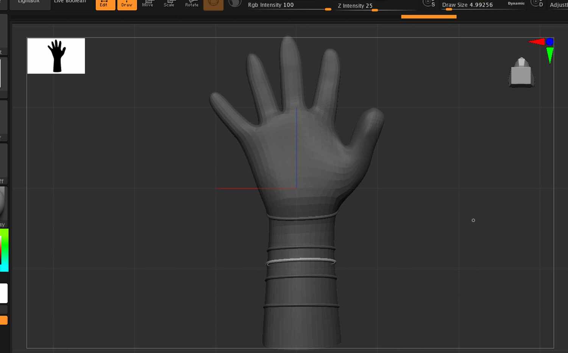Adjust the Z Intensity slider

tap(375, 11)
